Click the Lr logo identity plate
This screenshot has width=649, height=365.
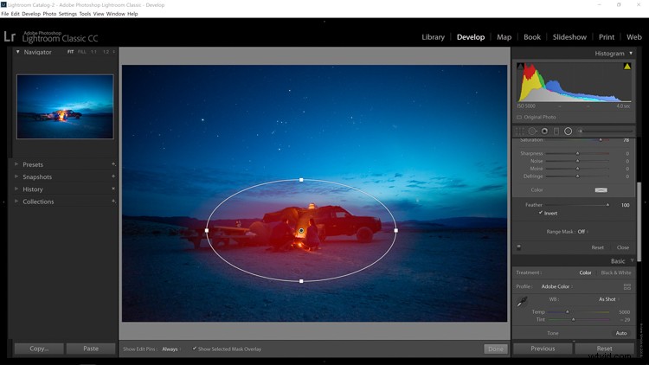[x=10, y=36]
